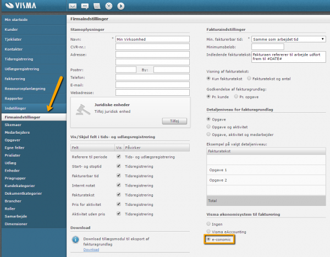The image size is (330, 257).
Task: Open Ressourceplanlægning in sidebar
Action: click(34, 89)
